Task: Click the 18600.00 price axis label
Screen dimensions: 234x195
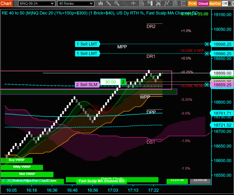Action: coord(222,161)
